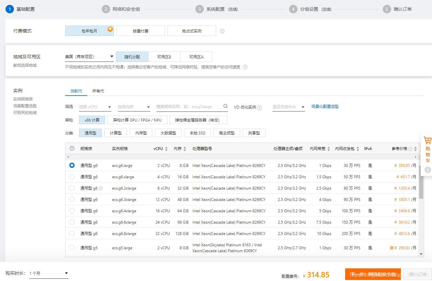Image resolution: width=432 pixels, height=281 pixels.
Task: Switch to 当前代 tab
Action: coord(76,91)
